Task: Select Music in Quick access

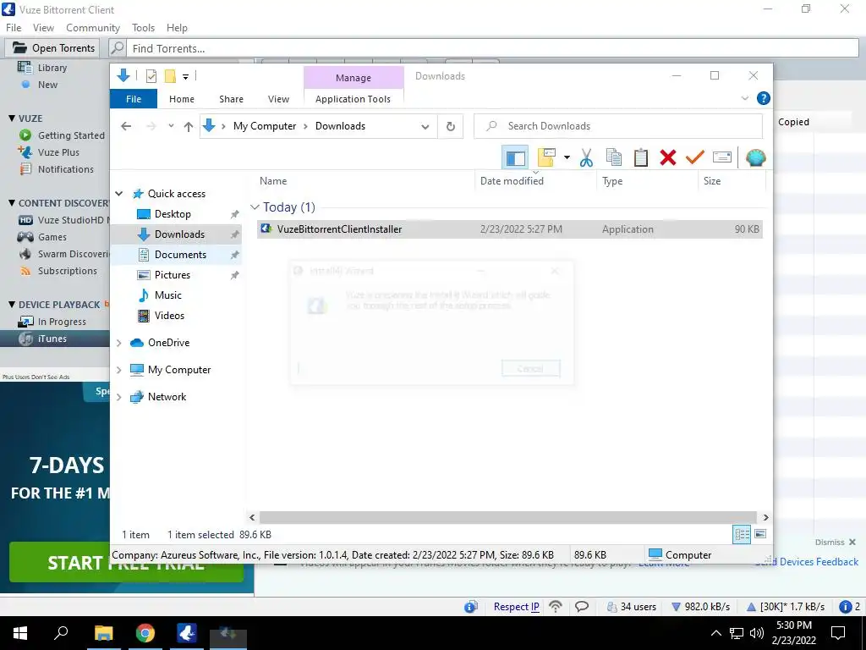Action: (167, 295)
